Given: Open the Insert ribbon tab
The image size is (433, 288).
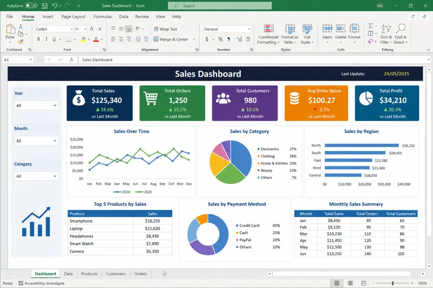Looking at the screenshot, I should pyautogui.click(x=48, y=16).
